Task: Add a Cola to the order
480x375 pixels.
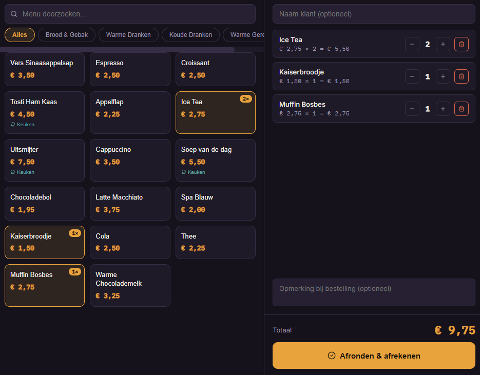Action: point(130,242)
